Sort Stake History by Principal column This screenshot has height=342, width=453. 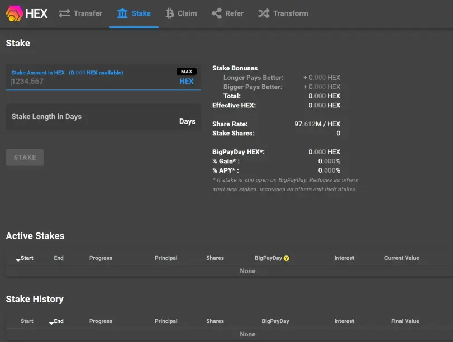(x=166, y=321)
